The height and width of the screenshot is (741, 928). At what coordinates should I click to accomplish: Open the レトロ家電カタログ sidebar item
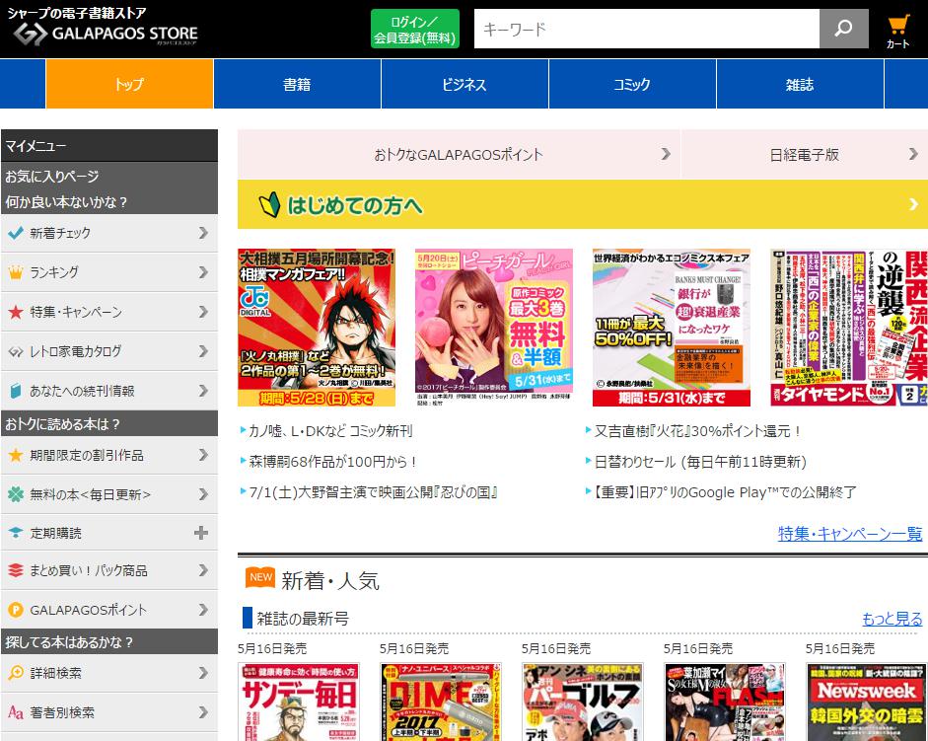click(x=109, y=351)
